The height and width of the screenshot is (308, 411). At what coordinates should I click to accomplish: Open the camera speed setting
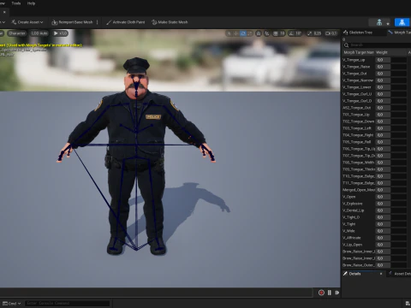[x=331, y=33]
